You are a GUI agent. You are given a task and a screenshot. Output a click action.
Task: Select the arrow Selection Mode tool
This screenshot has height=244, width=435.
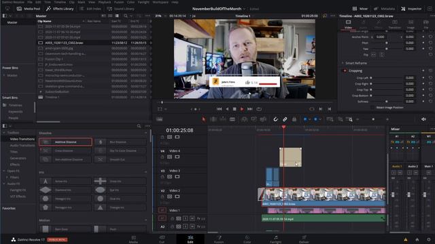click(x=204, y=119)
